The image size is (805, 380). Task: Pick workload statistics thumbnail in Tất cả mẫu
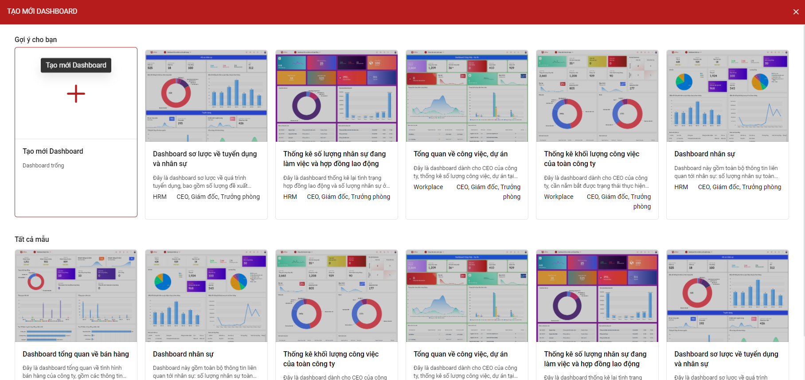tap(336, 295)
